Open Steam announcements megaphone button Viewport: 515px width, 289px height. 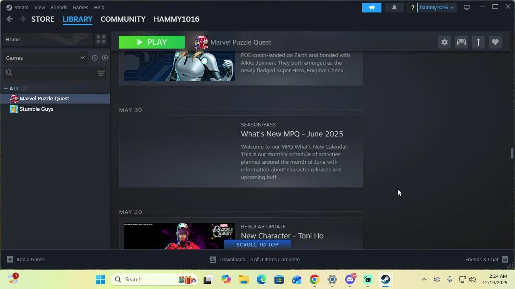click(372, 8)
